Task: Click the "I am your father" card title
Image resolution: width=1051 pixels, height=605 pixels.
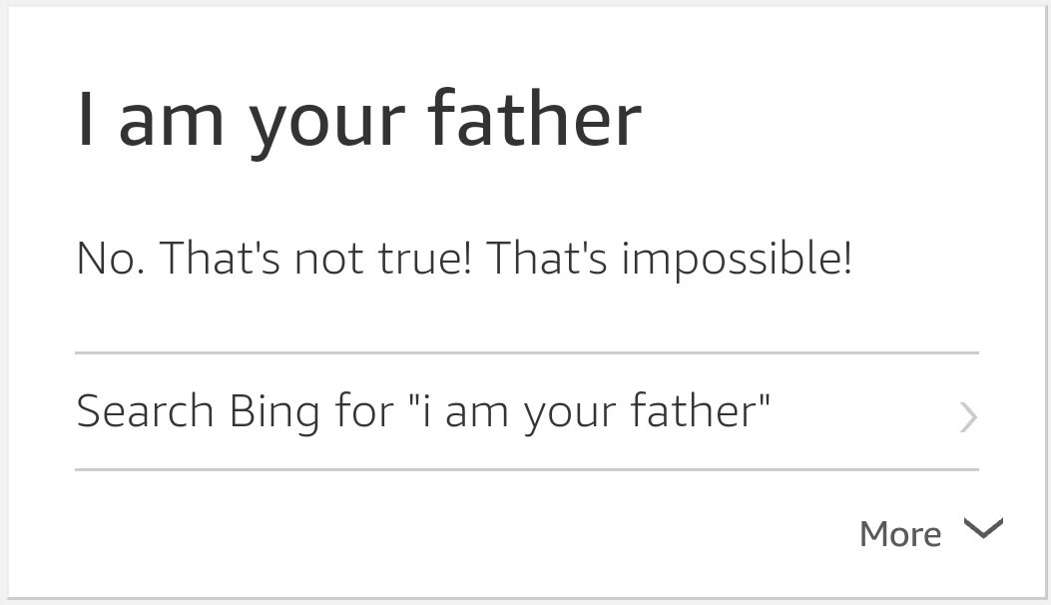Action: tap(359, 120)
